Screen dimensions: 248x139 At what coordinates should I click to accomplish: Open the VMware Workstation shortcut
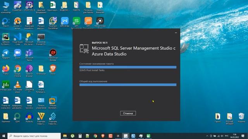pos(53,103)
